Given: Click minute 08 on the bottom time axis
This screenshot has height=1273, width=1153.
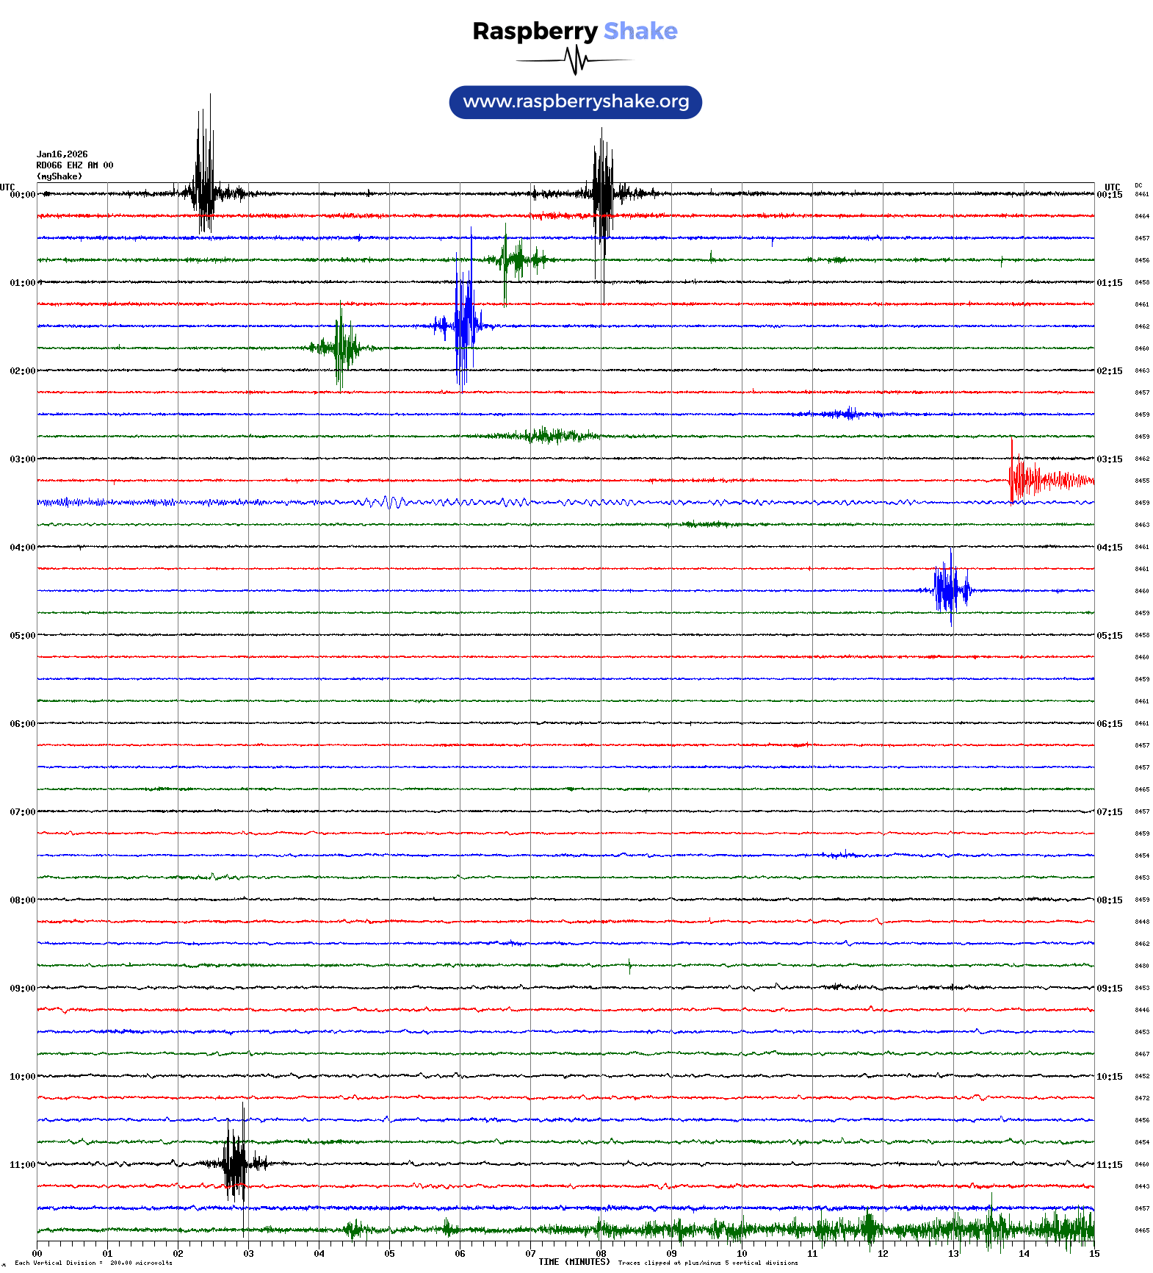Looking at the screenshot, I should pyautogui.click(x=601, y=1254).
